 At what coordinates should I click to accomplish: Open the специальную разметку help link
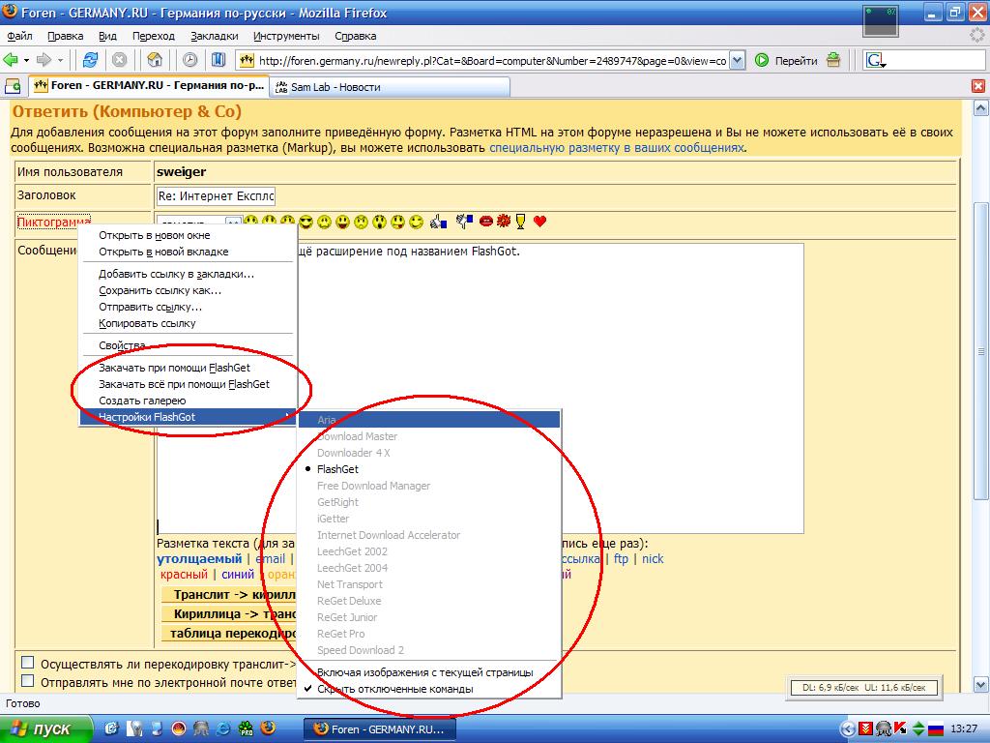616,148
